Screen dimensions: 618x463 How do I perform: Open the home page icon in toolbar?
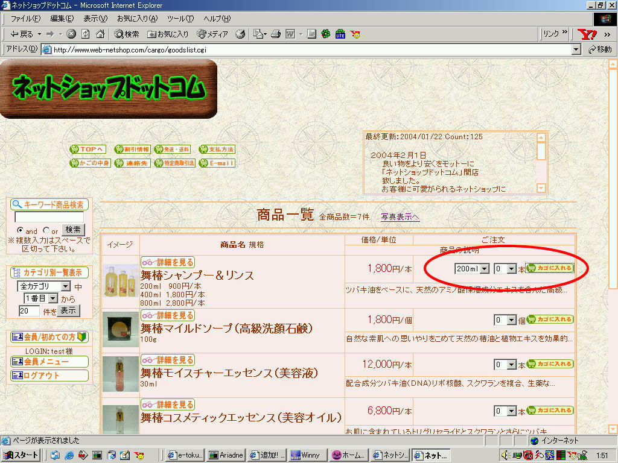coord(101,34)
